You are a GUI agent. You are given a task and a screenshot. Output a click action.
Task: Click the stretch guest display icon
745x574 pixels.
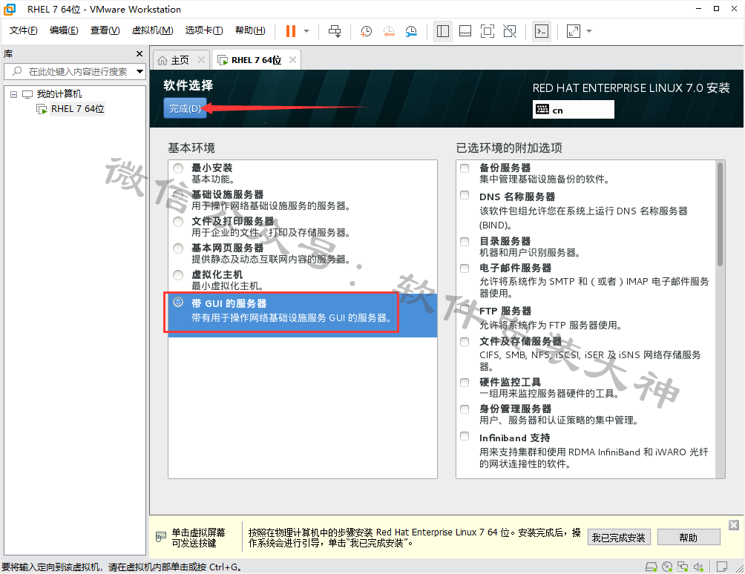574,31
